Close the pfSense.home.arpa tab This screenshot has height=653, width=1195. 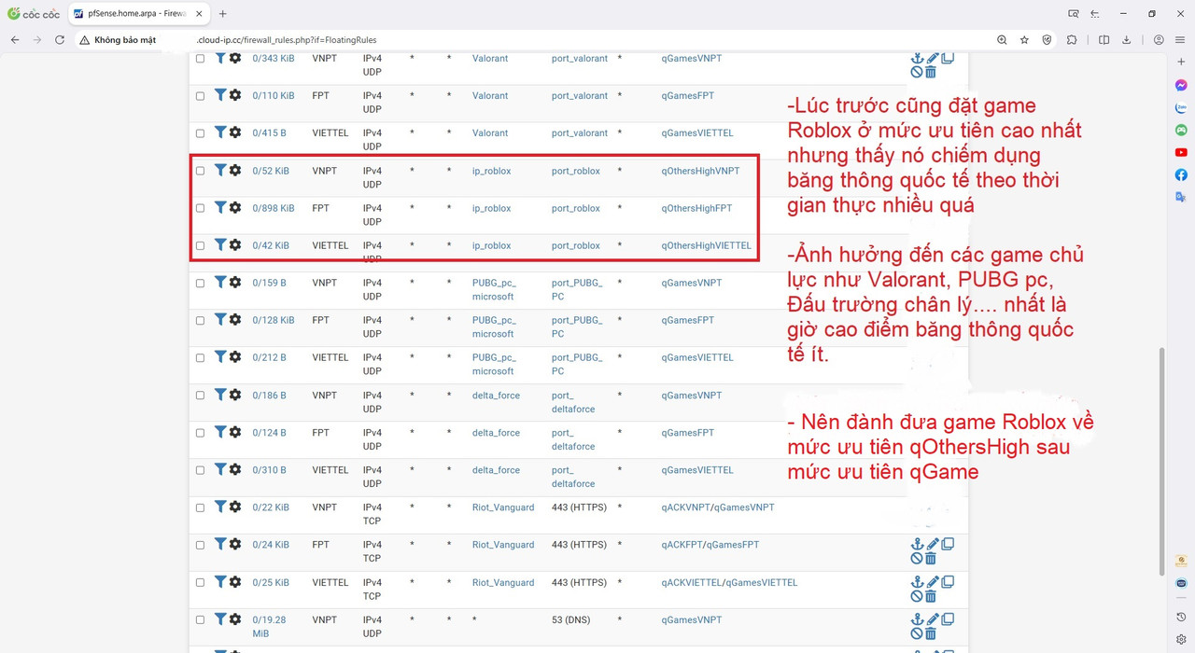tap(199, 14)
